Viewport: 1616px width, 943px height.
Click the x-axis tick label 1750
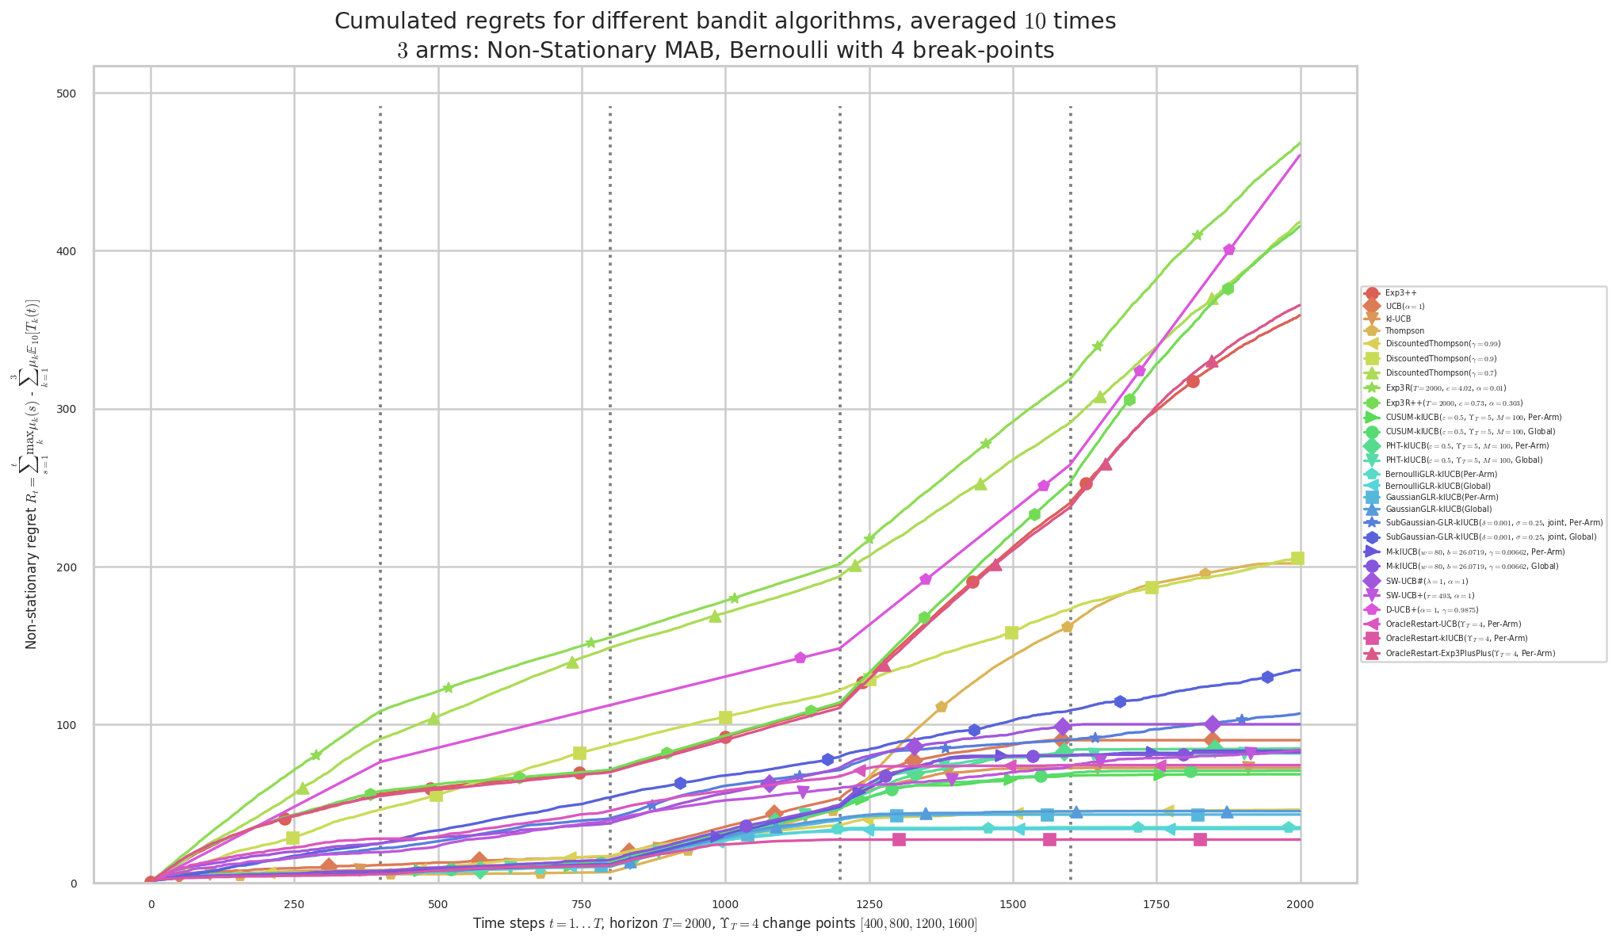(1156, 903)
